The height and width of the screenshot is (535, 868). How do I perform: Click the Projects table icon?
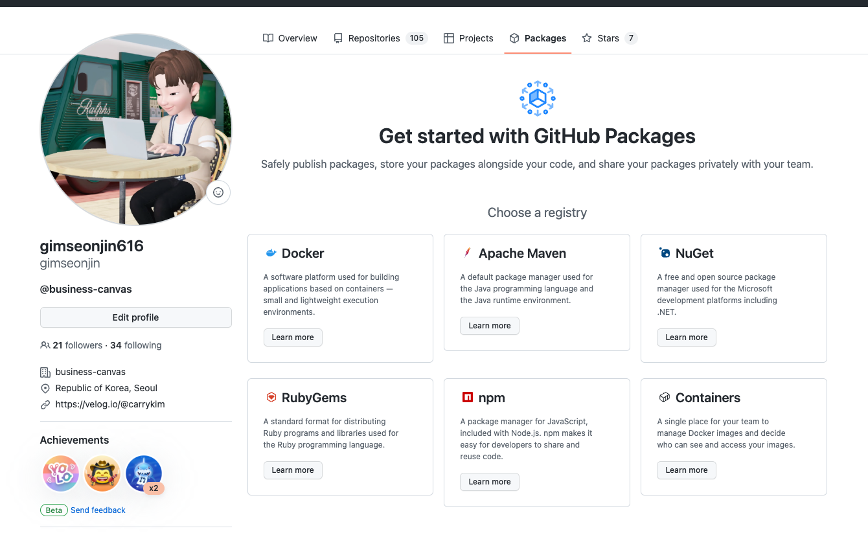449,38
